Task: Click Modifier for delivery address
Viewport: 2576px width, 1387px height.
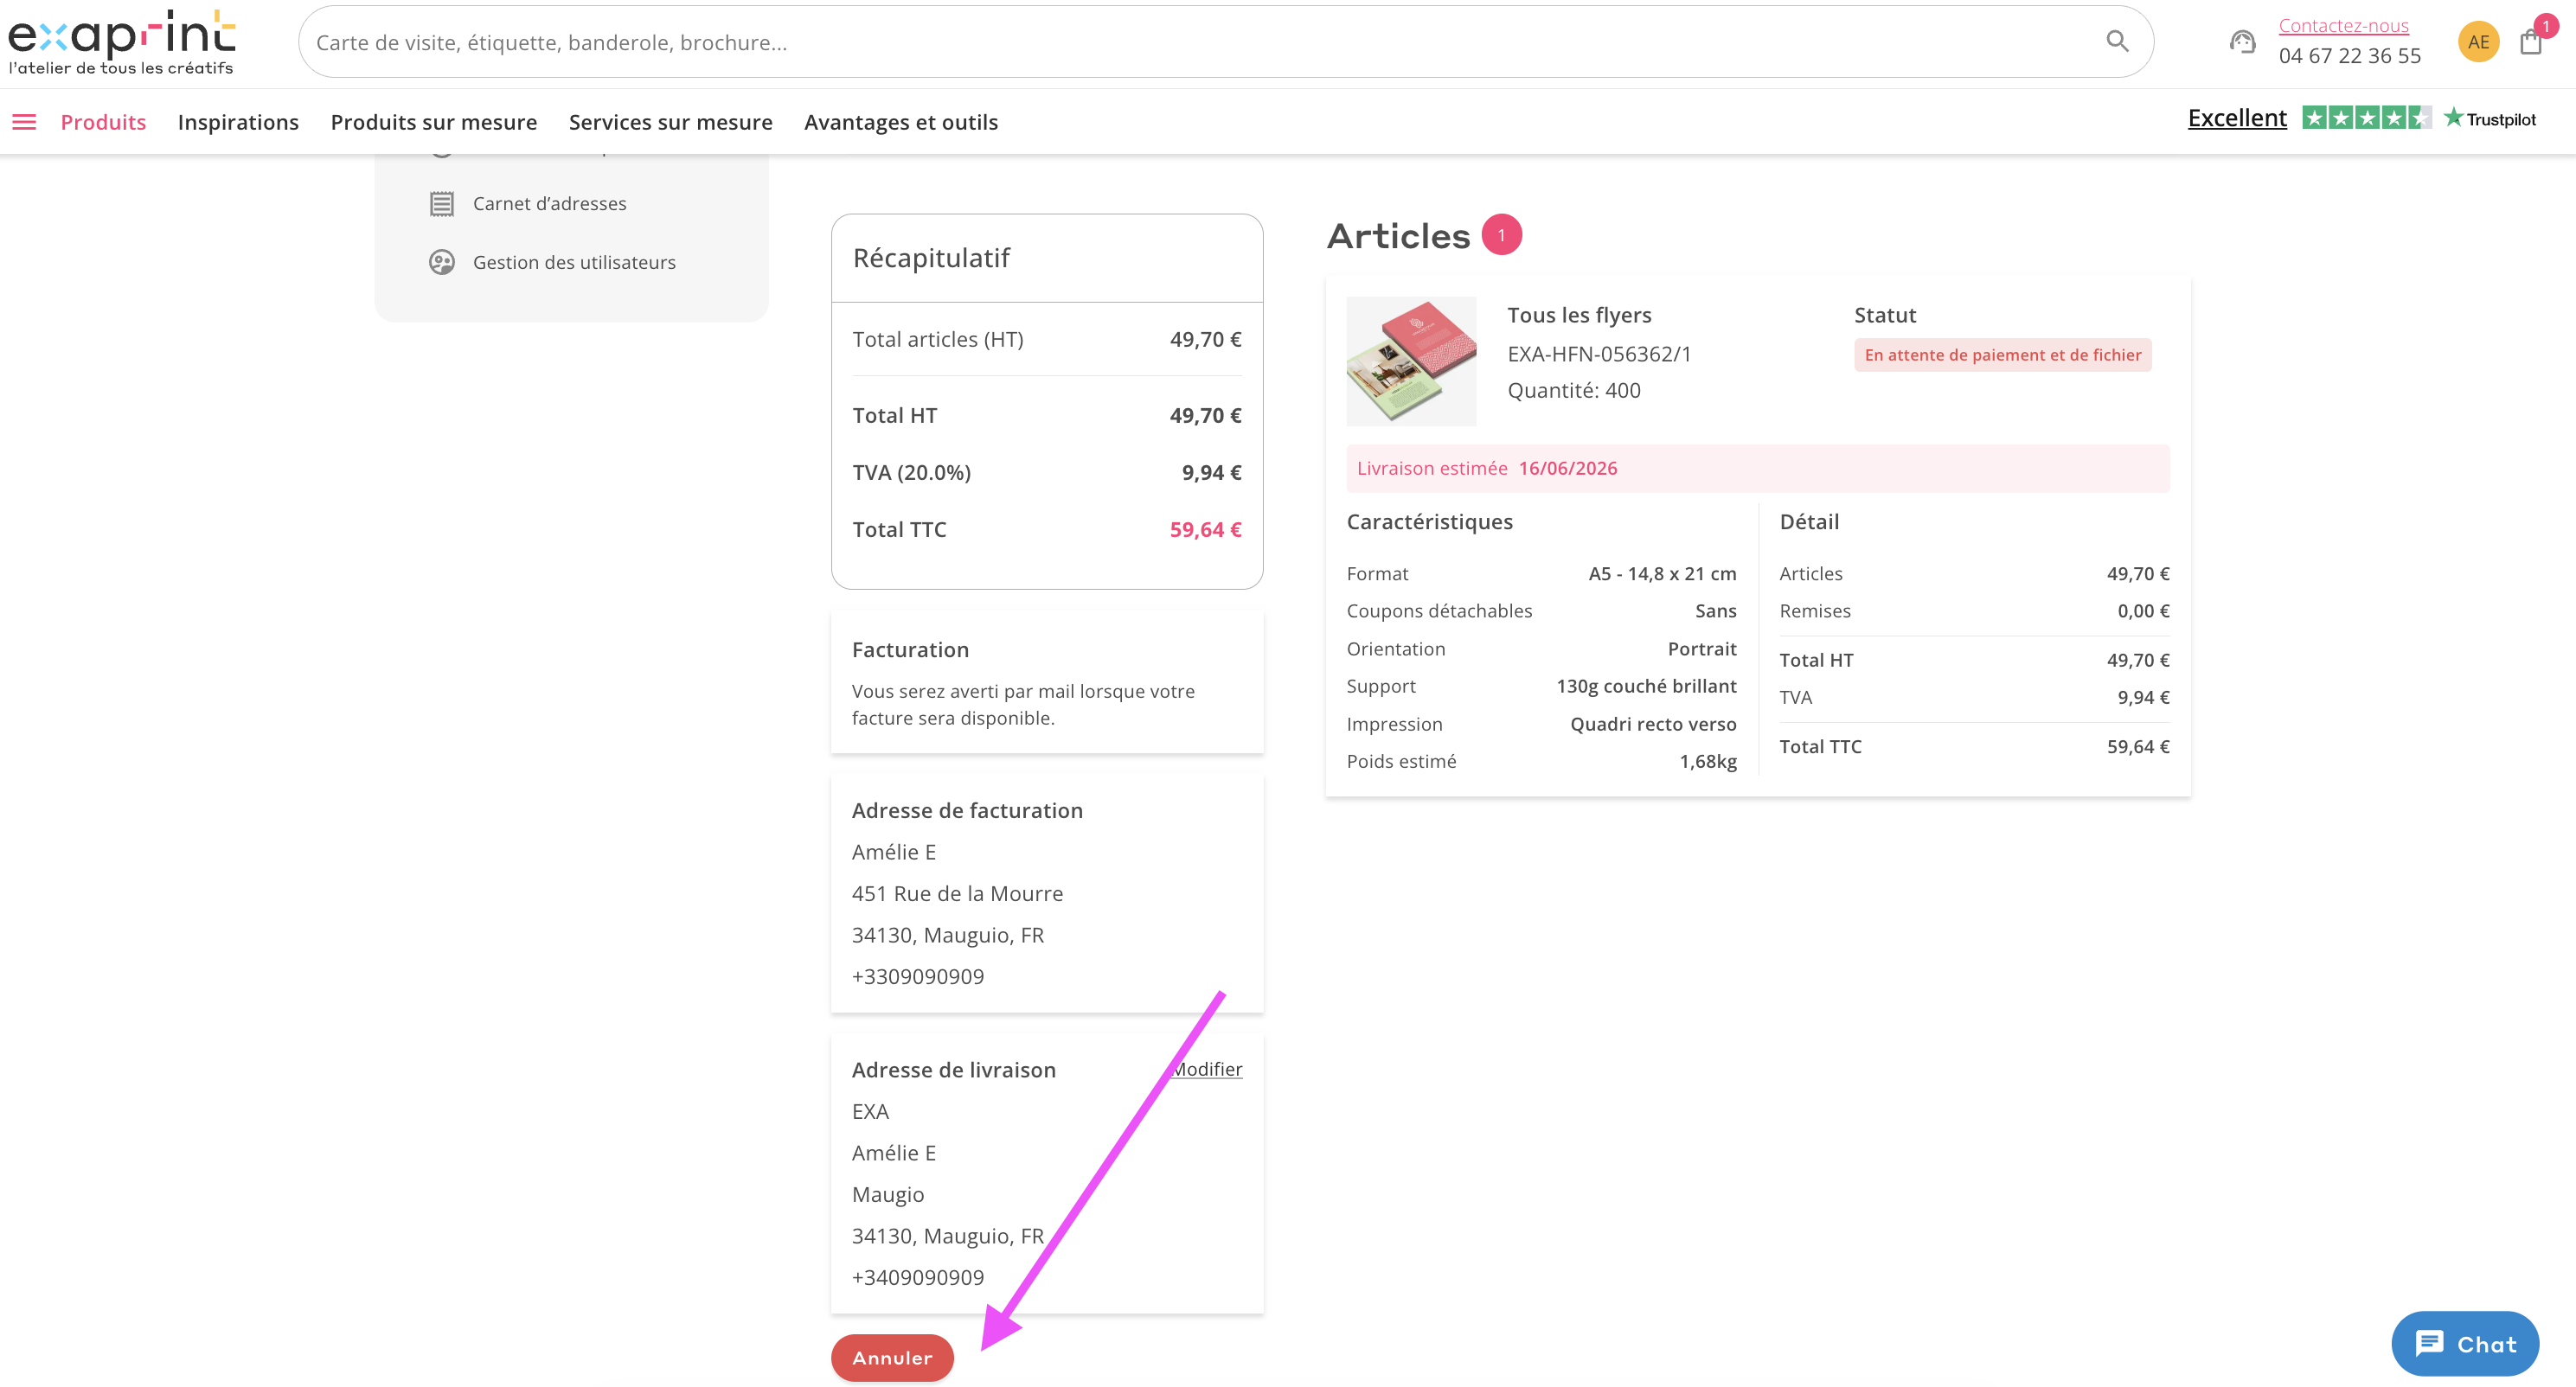Action: pyautogui.click(x=1207, y=1069)
